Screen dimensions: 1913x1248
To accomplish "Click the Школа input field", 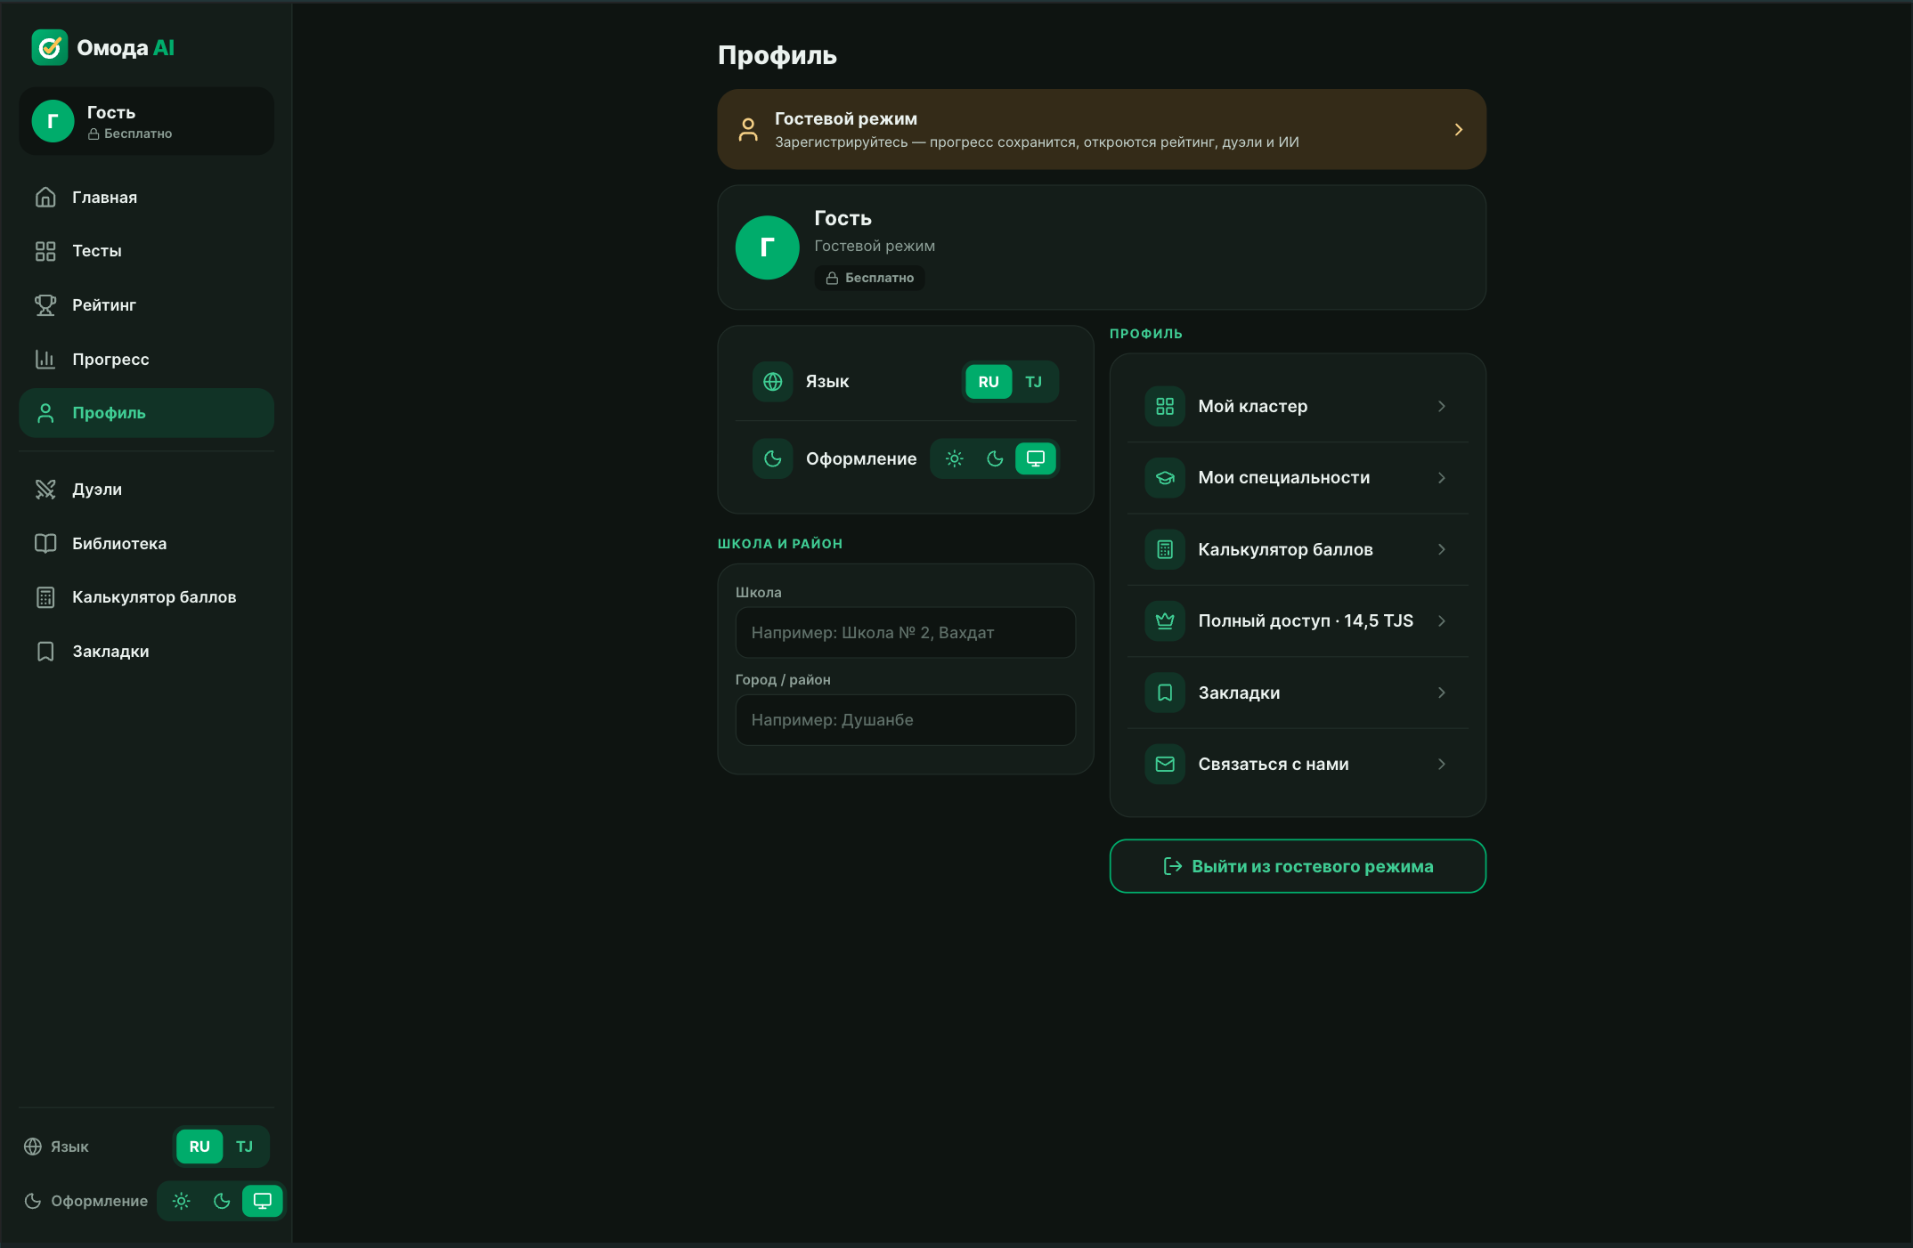I will [x=906, y=633].
